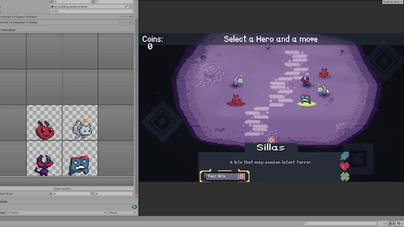The width and height of the screenshot is (404, 227).
Task: Click the Open Assets button
Action: pyautogui.click(x=62, y=188)
